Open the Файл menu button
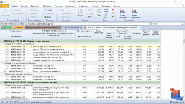This screenshot has width=185, height=104. [x=4, y=6]
